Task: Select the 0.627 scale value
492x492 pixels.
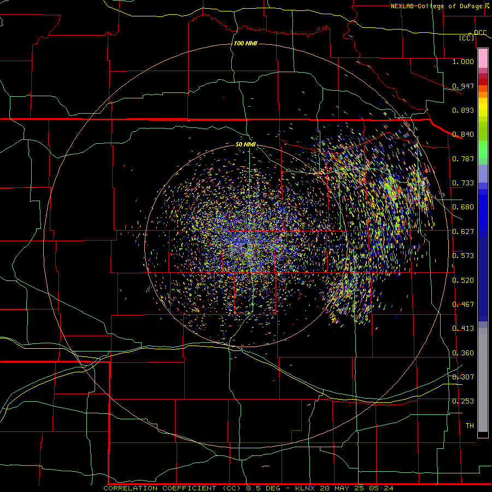Action: click(463, 232)
